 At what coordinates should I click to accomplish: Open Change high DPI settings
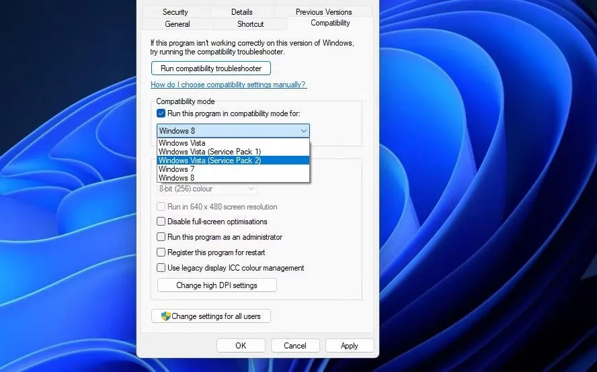click(217, 285)
